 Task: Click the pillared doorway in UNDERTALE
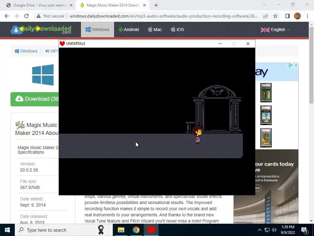[x=217, y=109]
